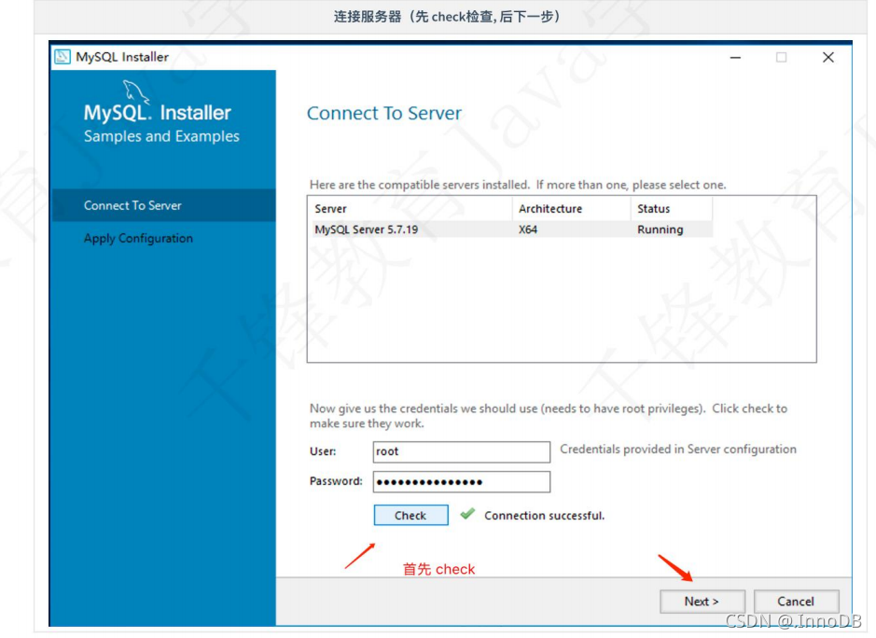
Task: Click the X64 architecture cell
Action: [x=528, y=229]
